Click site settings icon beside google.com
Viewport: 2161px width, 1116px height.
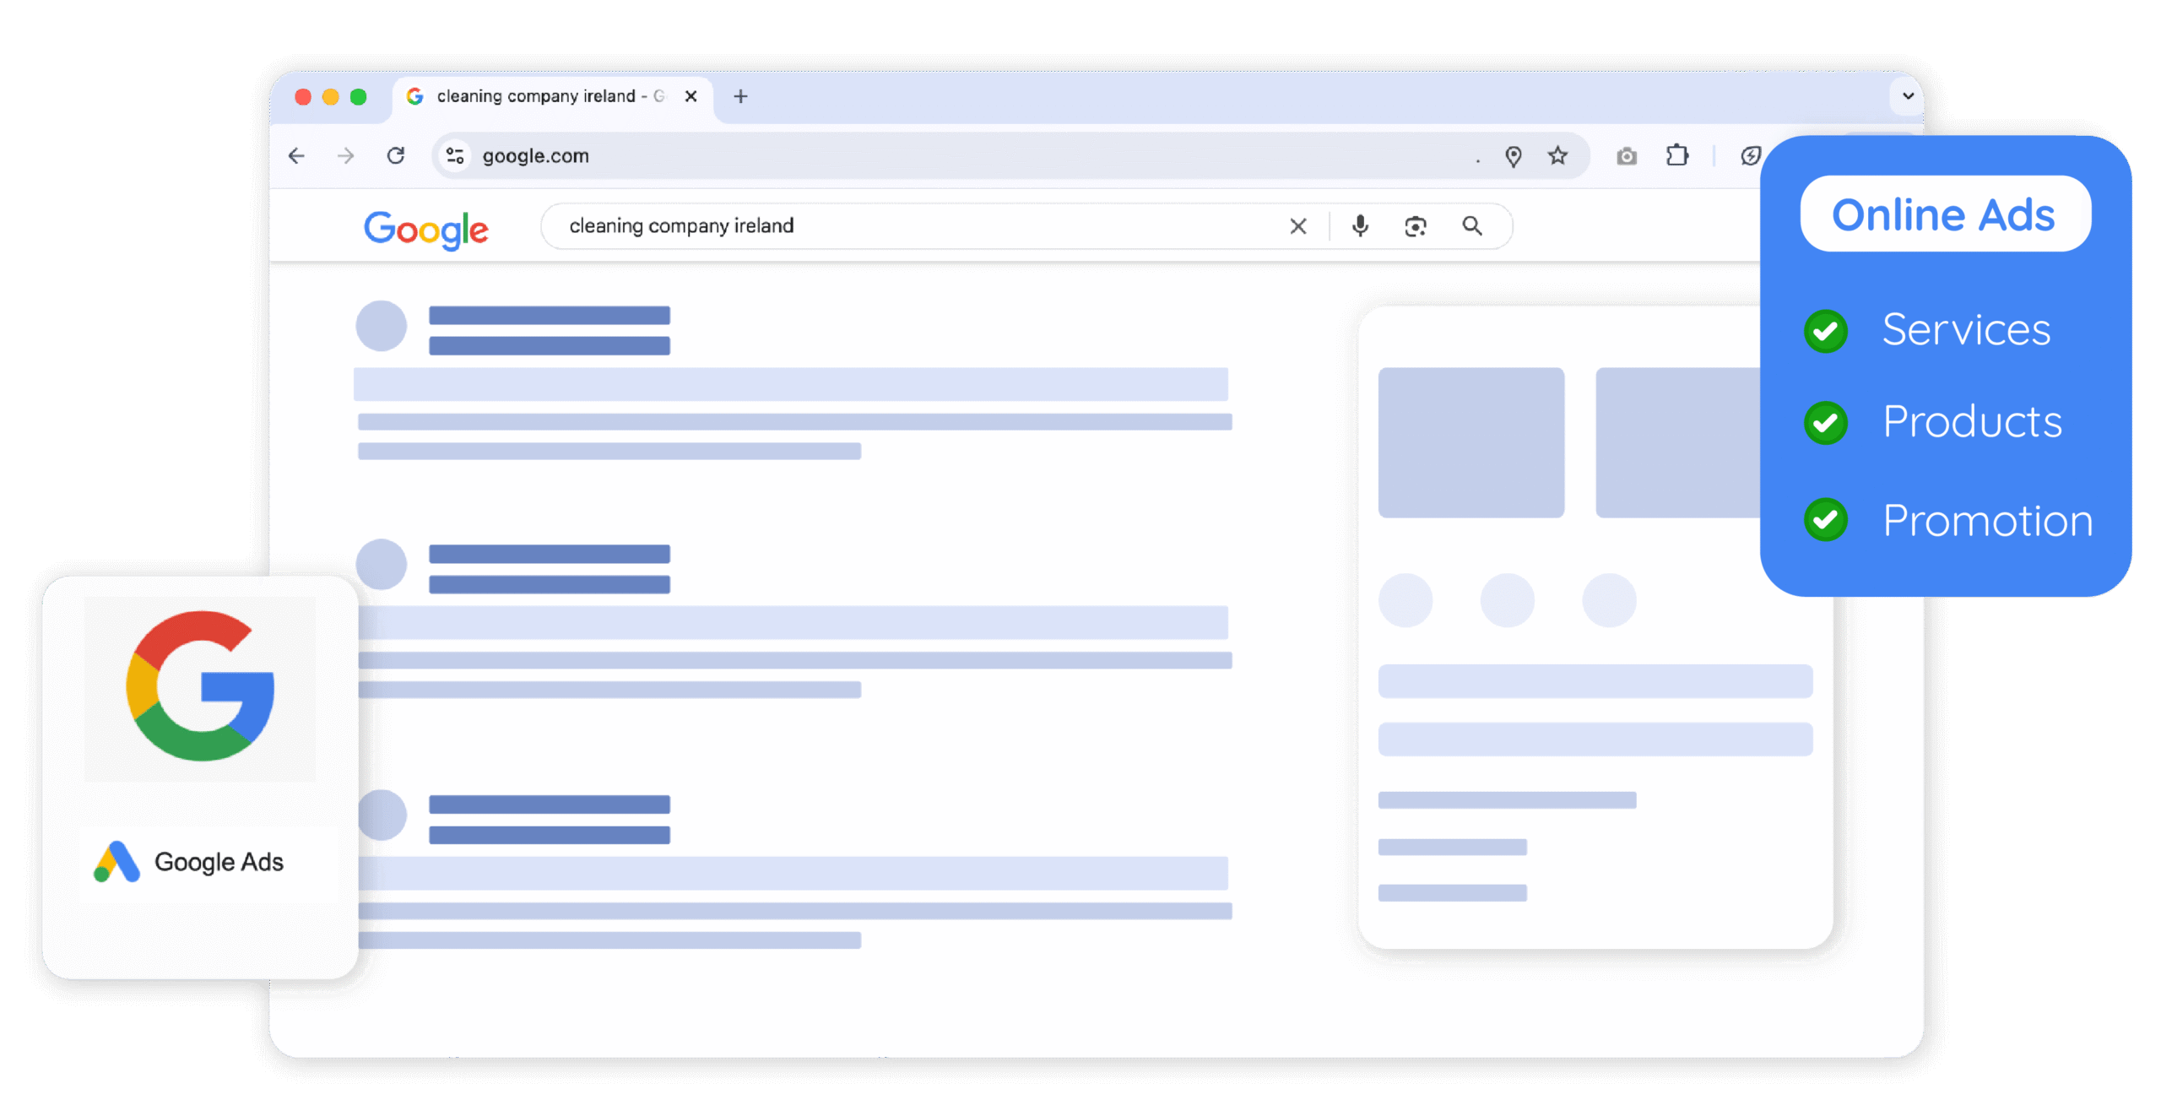455,156
